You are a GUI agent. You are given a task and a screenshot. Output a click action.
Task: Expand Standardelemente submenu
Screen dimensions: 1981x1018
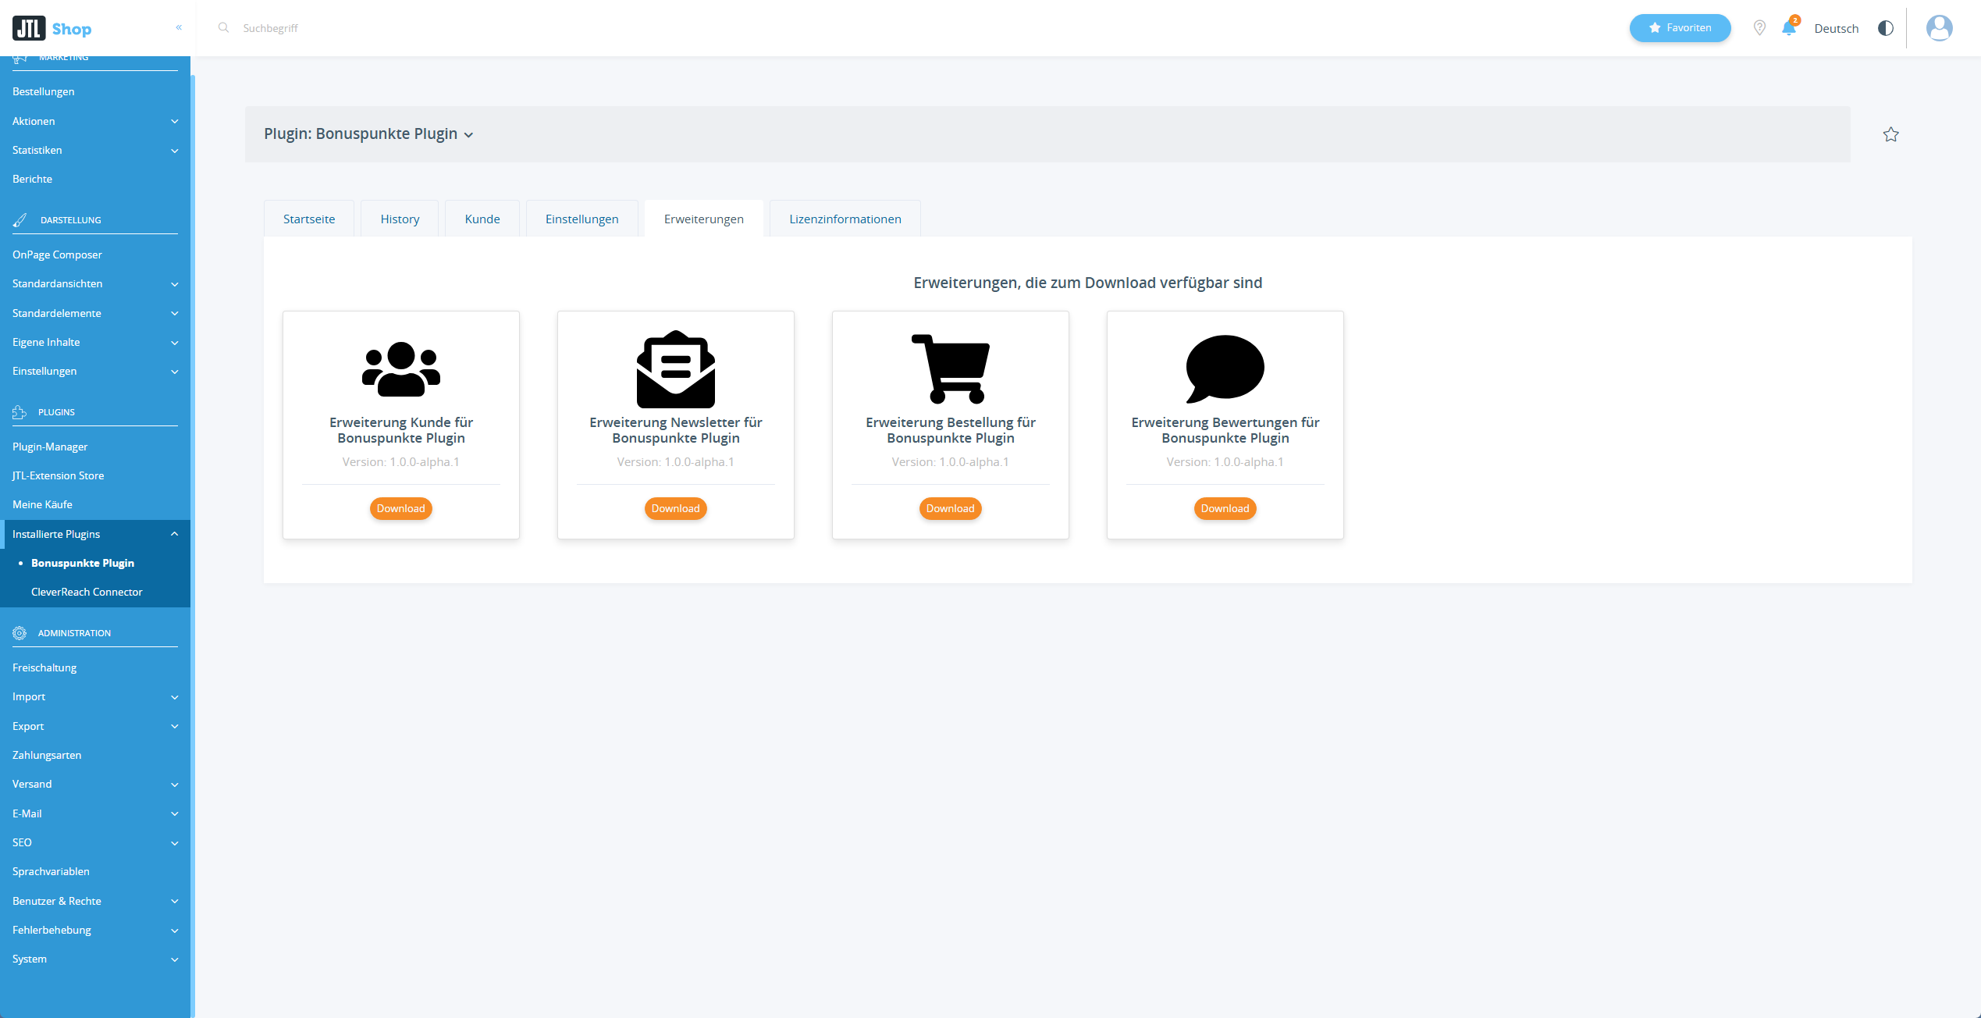tap(95, 313)
